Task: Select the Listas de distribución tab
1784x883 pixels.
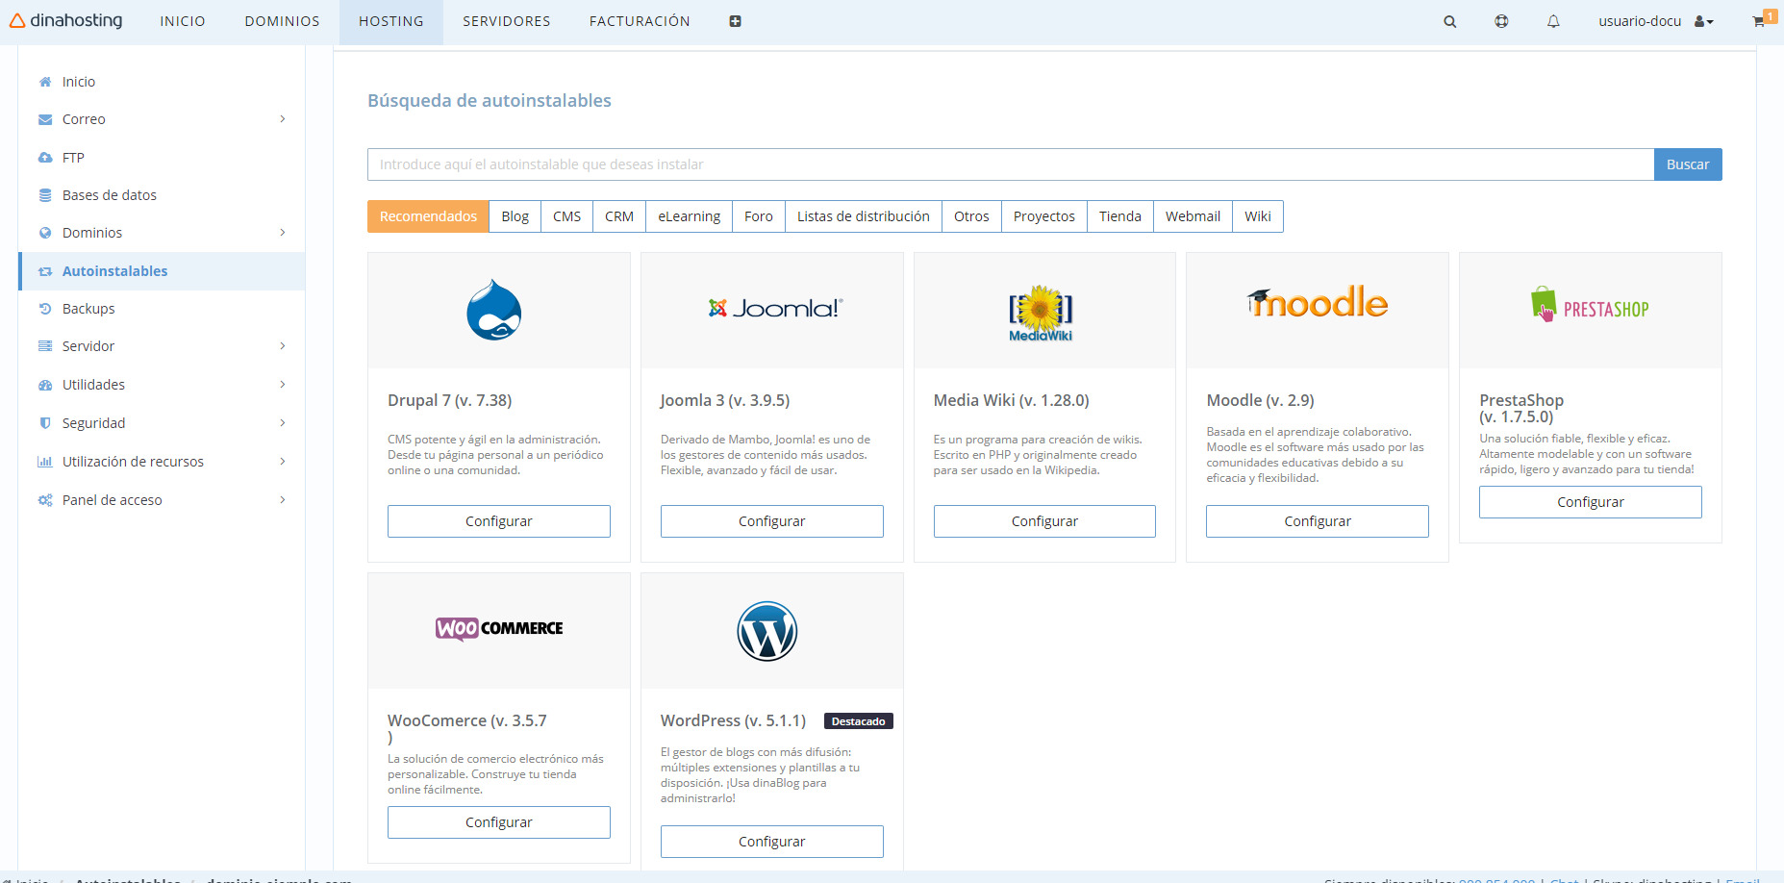Action: tap(864, 216)
